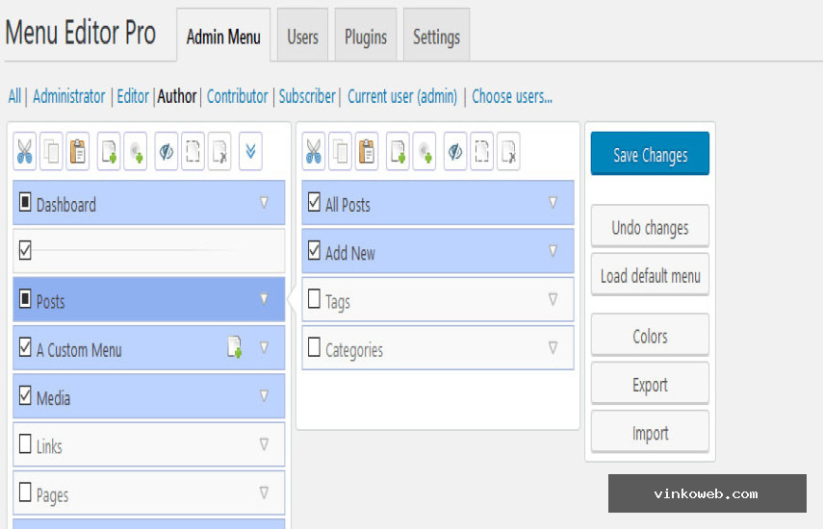Enable the Categories checkbox
823x529 pixels.
(x=314, y=346)
